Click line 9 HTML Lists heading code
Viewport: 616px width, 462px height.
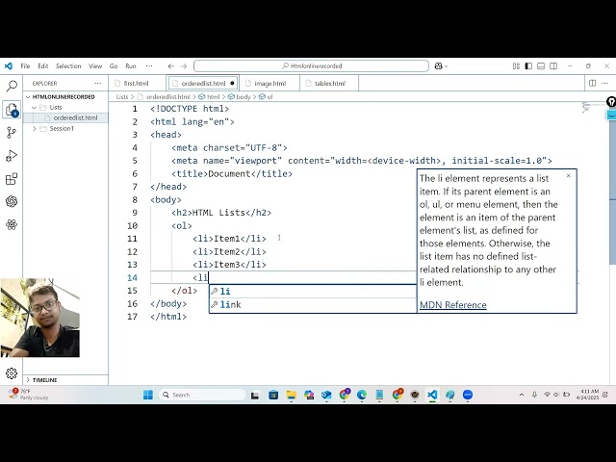pos(221,213)
